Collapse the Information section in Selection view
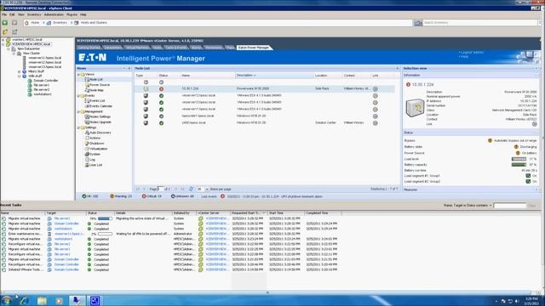The width and height of the screenshot is (545, 306). click(536, 75)
